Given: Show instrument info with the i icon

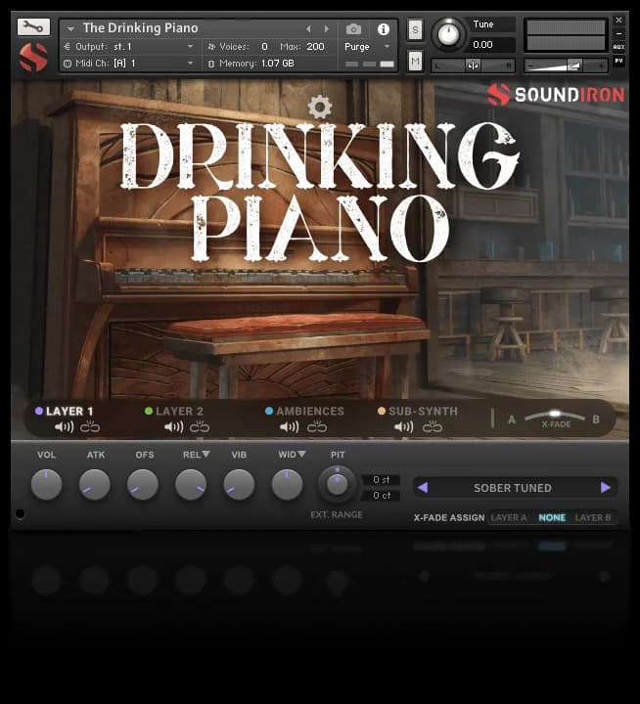Looking at the screenshot, I should coord(384,29).
